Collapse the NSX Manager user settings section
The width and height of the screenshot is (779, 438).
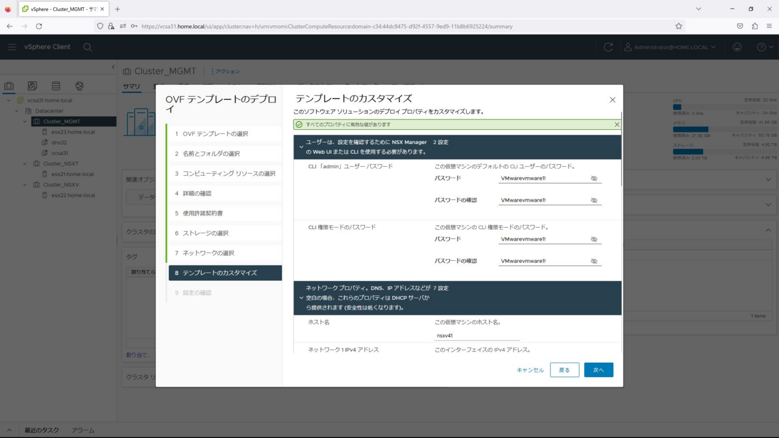click(301, 147)
